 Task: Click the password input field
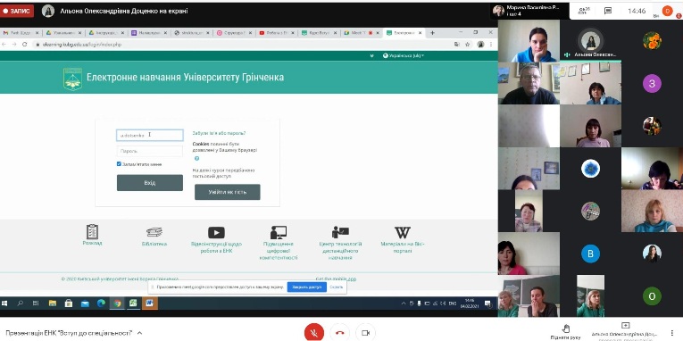pos(150,151)
